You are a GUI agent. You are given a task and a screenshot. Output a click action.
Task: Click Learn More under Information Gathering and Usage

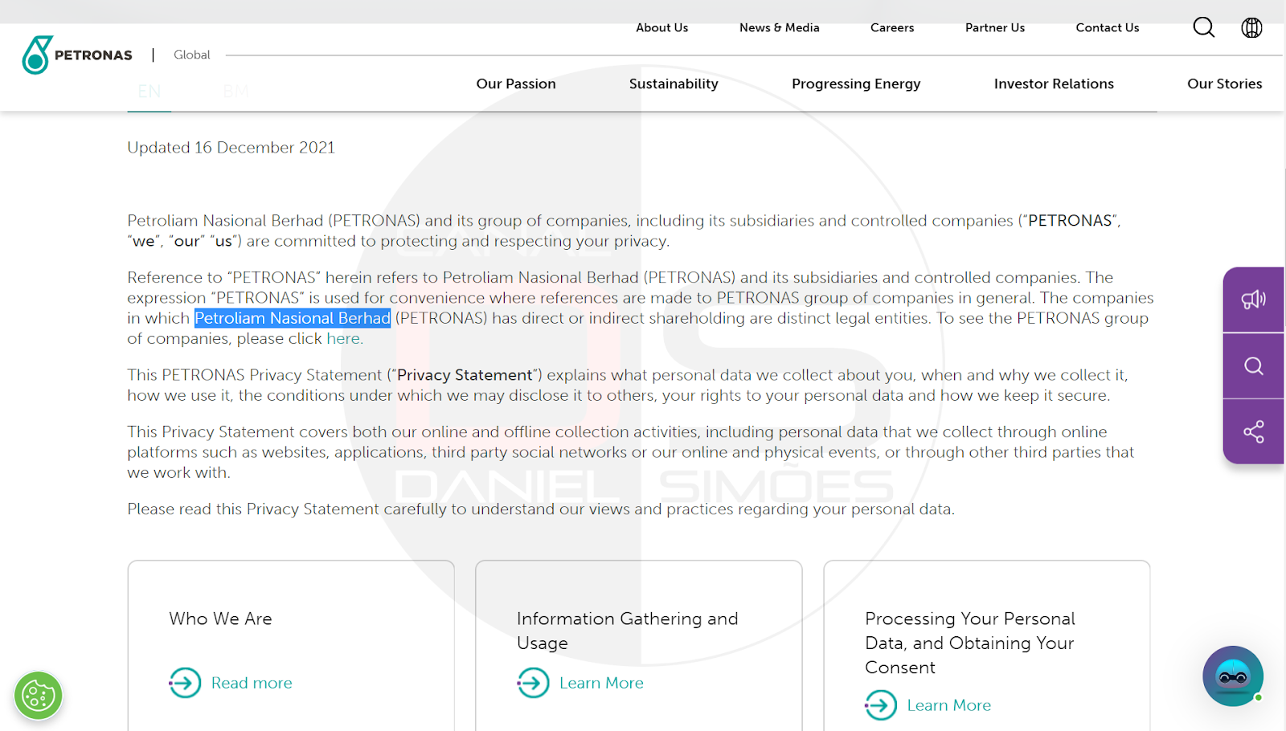pyautogui.click(x=601, y=683)
